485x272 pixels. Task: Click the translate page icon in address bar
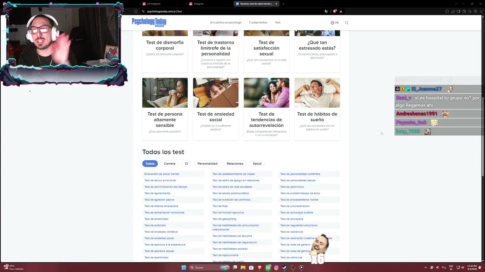[326, 11]
